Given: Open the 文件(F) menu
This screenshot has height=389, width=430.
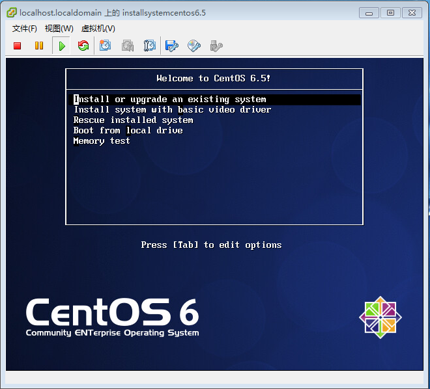Looking at the screenshot, I should tap(24, 29).
